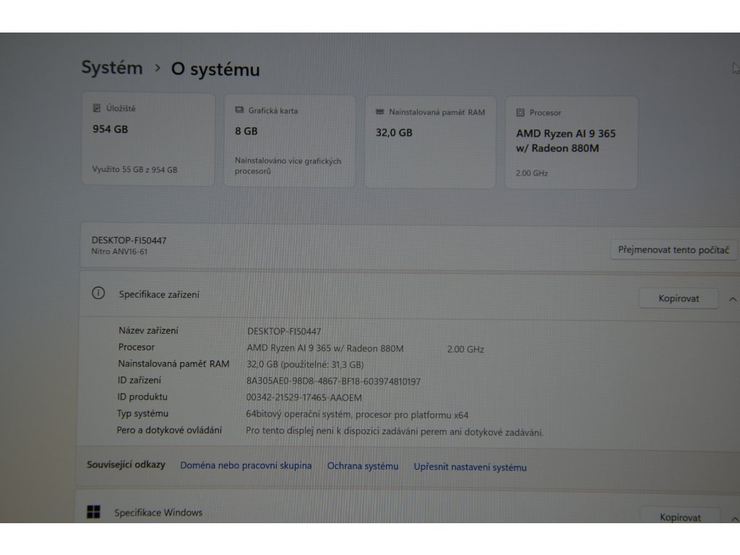
Task: Open the Ochrana systému link
Action: [x=363, y=466]
